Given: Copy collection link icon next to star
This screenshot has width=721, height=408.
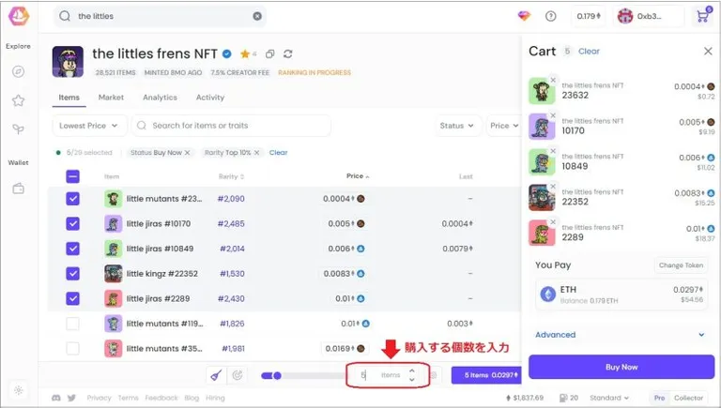Looking at the screenshot, I should pyautogui.click(x=270, y=54).
